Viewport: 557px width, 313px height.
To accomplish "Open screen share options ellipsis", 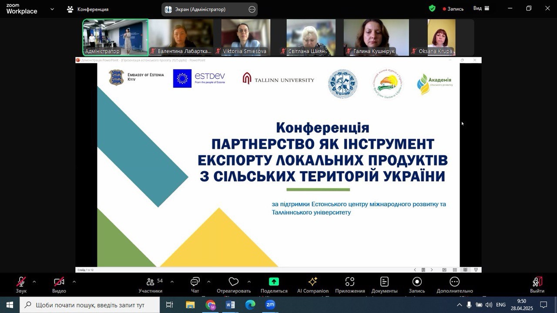I will (x=252, y=9).
